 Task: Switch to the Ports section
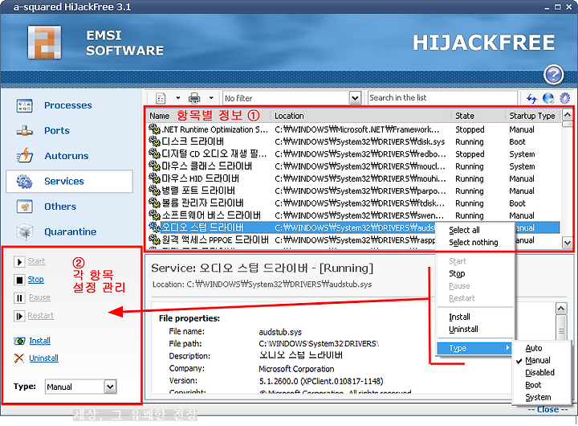56,131
